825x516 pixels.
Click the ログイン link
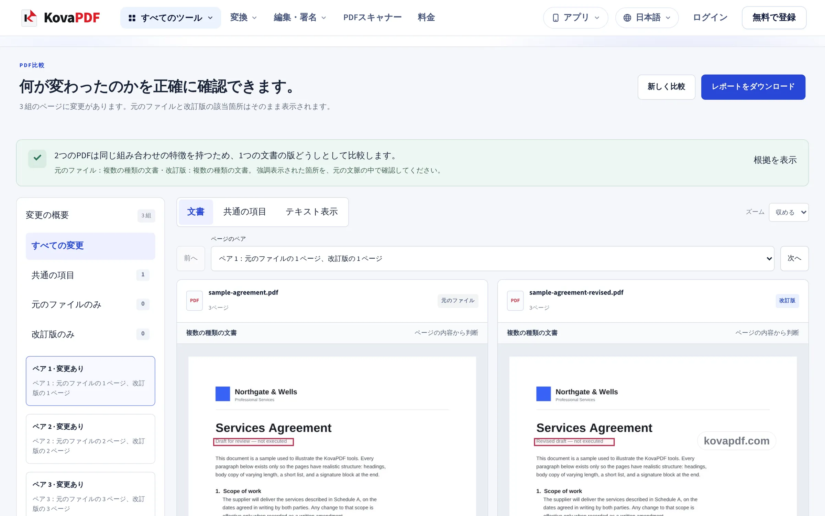710,18
